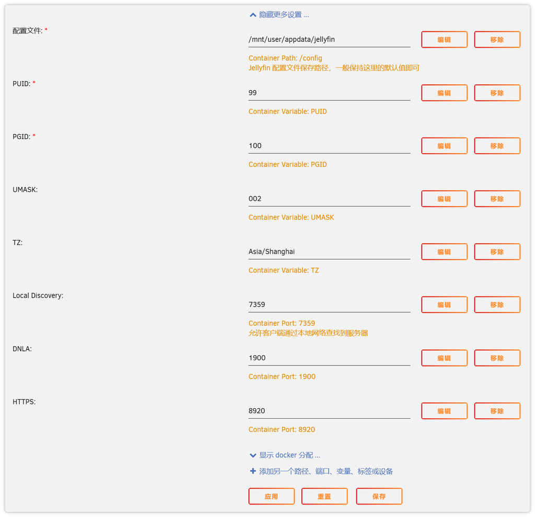Remove the 配置文件 config path entry
This screenshot has width=535, height=517.
pyautogui.click(x=497, y=40)
